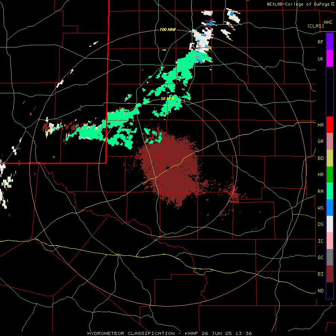Click the ND legend label
The height and width of the screenshot is (336, 336).
click(320, 291)
